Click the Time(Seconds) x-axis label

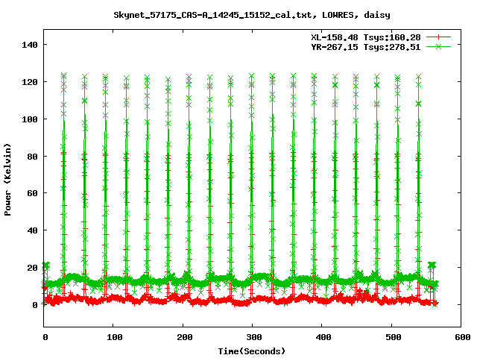point(252,351)
